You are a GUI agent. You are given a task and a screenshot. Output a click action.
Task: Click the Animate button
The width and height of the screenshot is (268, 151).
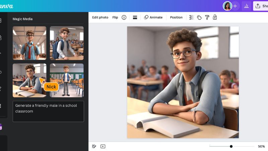point(153,17)
